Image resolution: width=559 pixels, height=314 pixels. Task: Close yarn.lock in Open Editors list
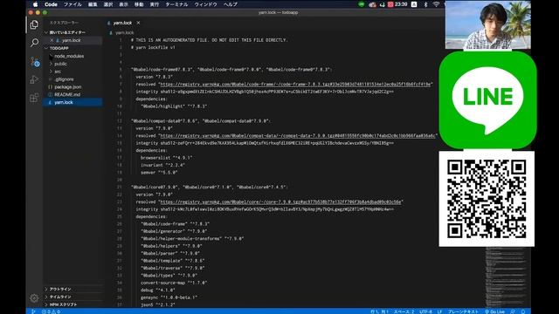52,40
